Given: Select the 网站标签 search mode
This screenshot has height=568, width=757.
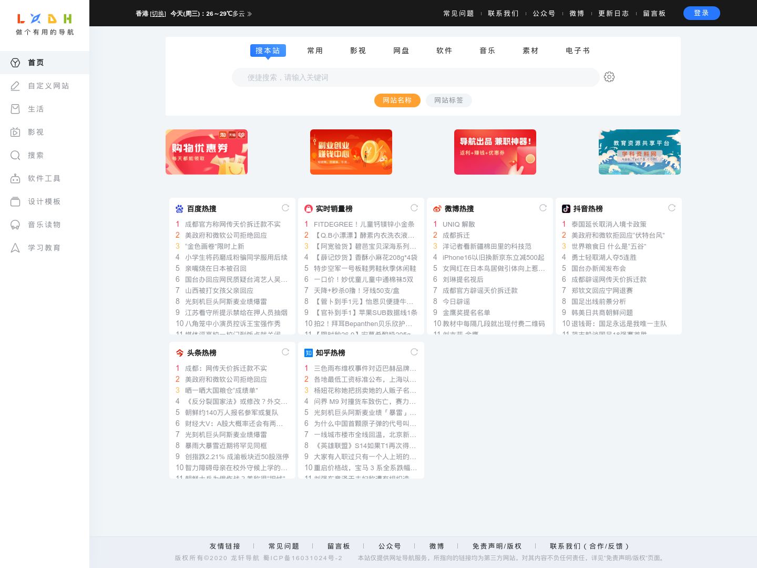Looking at the screenshot, I should 449,100.
